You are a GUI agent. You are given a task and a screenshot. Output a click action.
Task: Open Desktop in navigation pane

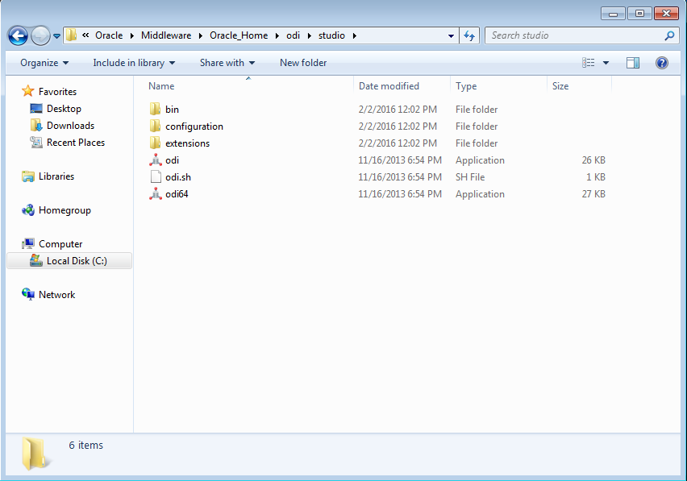point(64,109)
